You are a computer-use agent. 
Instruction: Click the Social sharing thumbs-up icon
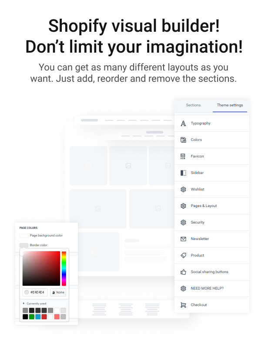point(183,272)
